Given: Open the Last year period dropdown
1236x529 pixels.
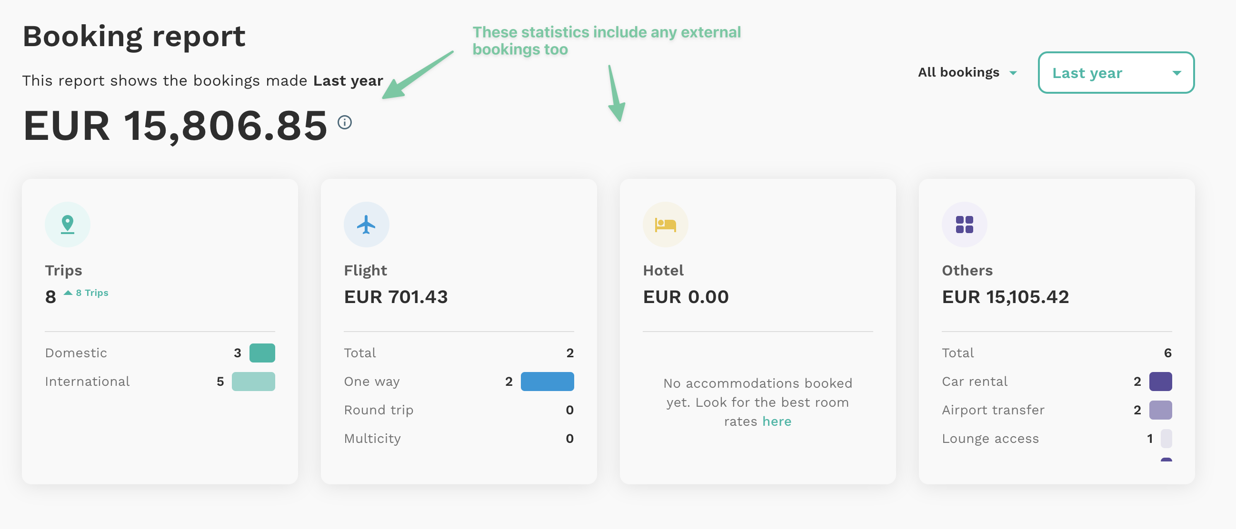Looking at the screenshot, I should pyautogui.click(x=1116, y=73).
